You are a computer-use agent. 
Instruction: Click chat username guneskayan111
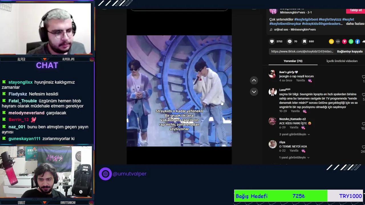25,139
